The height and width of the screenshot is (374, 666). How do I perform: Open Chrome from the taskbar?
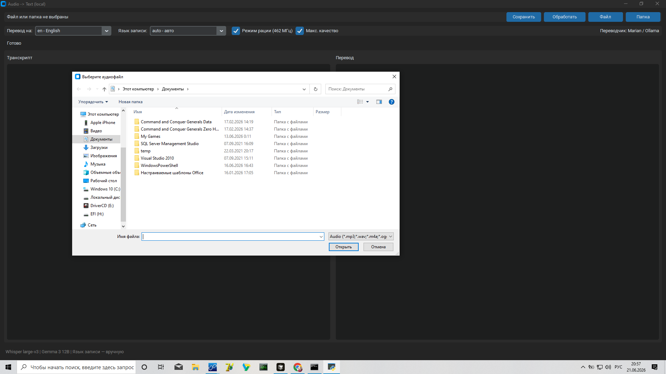click(x=298, y=367)
